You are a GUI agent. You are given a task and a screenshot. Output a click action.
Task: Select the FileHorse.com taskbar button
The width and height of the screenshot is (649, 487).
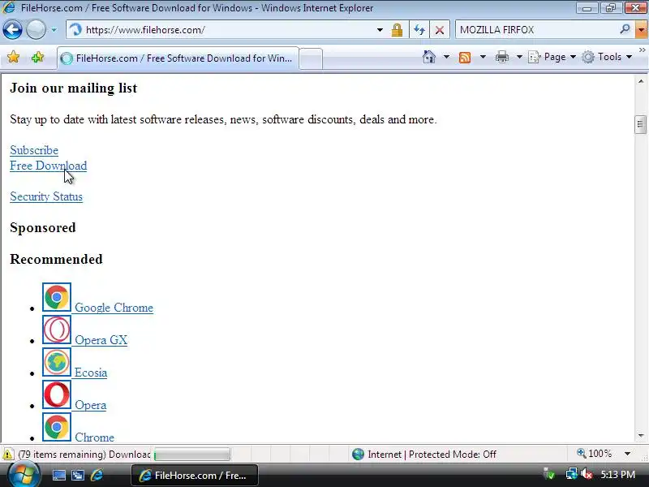pyautogui.click(x=195, y=476)
